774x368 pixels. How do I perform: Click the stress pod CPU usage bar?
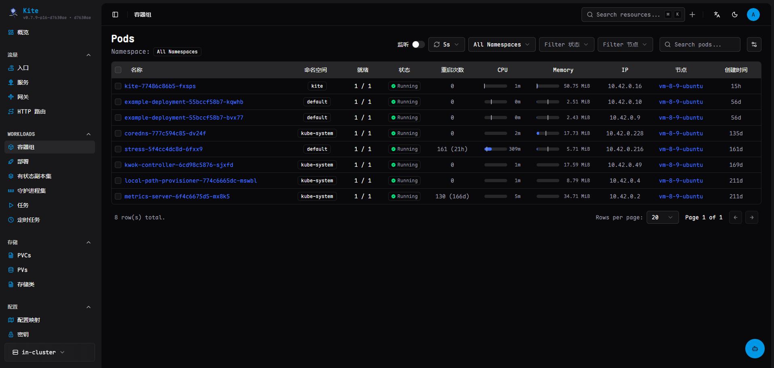point(495,149)
